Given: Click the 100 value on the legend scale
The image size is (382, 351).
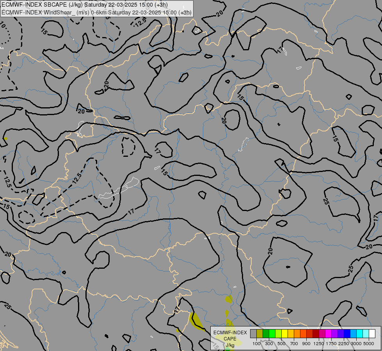Looking at the screenshot, I should 256,344.
